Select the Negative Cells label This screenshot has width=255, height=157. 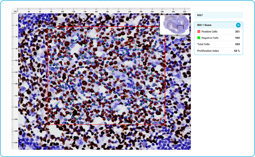(210, 38)
